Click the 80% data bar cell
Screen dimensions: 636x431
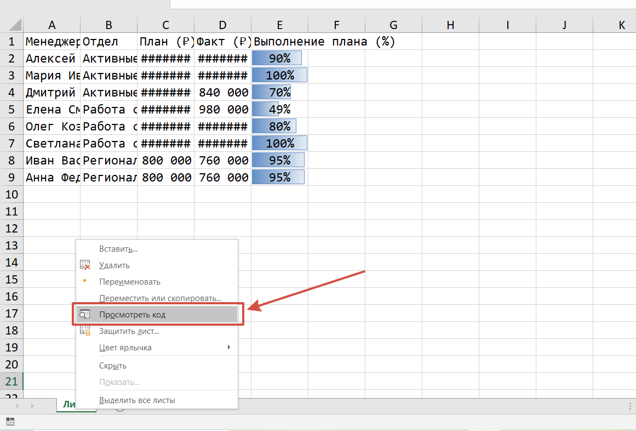[279, 127]
